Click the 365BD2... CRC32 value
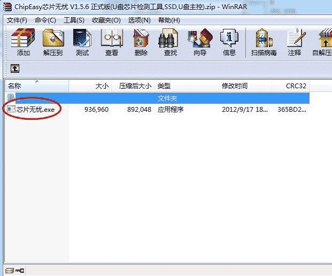The image size is (332, 276). tap(292, 110)
